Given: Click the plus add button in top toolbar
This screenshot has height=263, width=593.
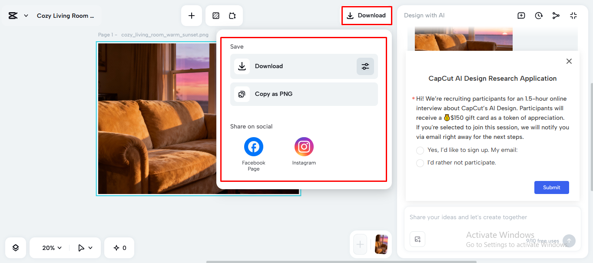Looking at the screenshot, I should coord(192,16).
